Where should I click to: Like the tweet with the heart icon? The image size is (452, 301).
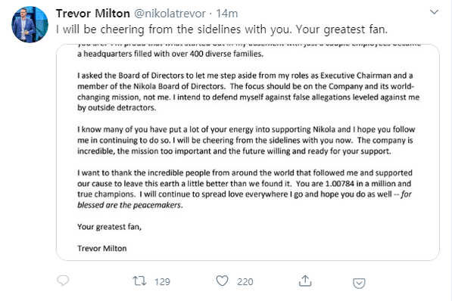222,281
